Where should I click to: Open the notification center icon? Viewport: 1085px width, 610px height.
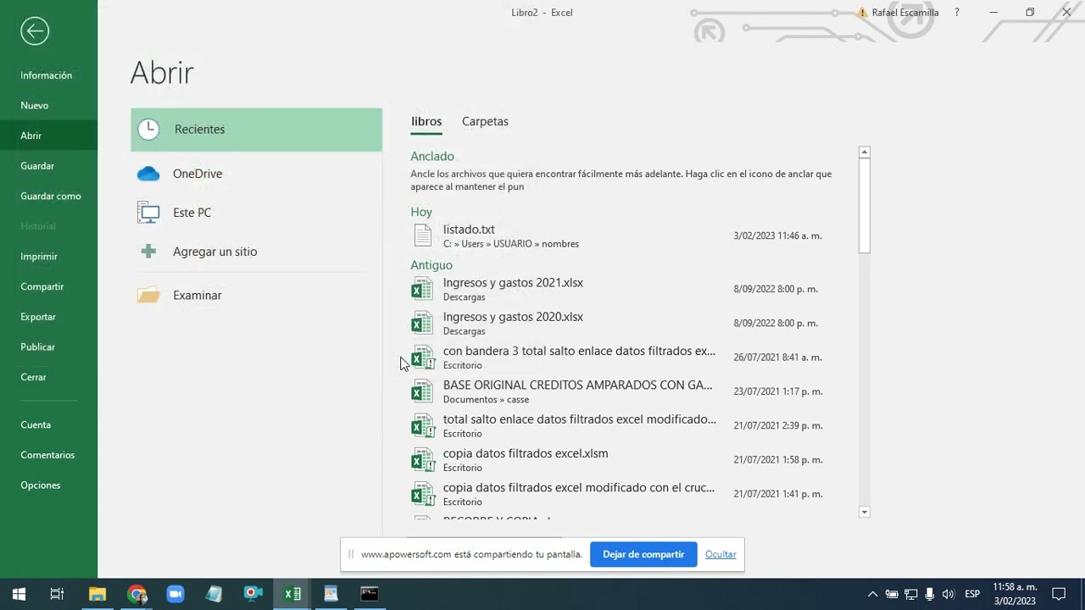(x=1059, y=594)
